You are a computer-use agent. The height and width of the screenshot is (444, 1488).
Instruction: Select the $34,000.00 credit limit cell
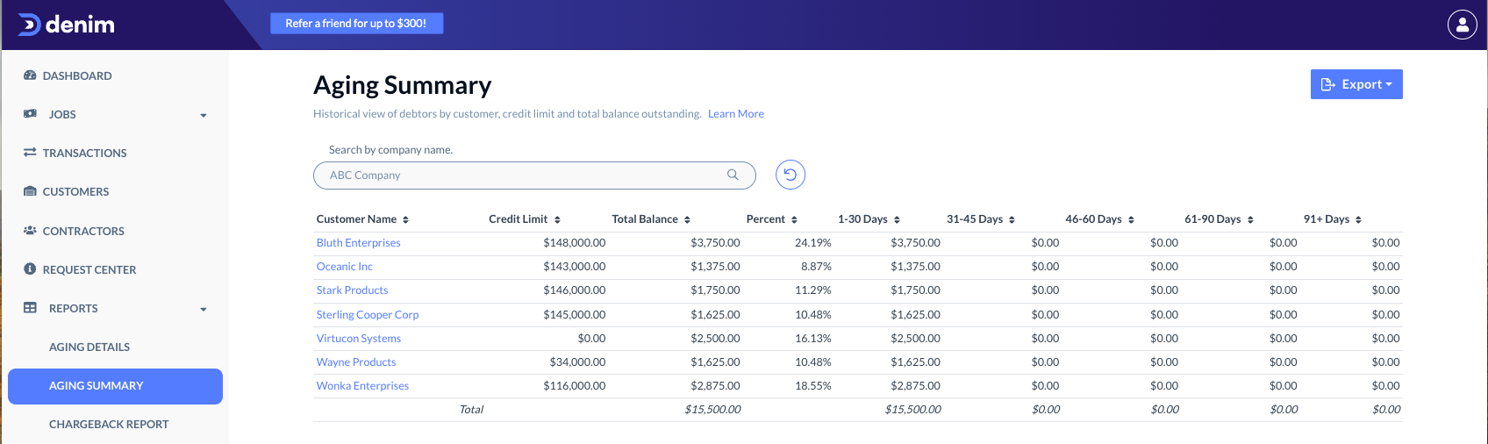pyautogui.click(x=577, y=362)
